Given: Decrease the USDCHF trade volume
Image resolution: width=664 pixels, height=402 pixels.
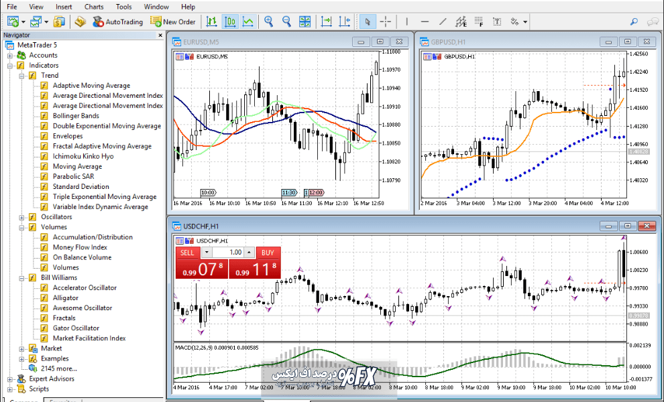Looking at the screenshot, I should click(206, 253).
